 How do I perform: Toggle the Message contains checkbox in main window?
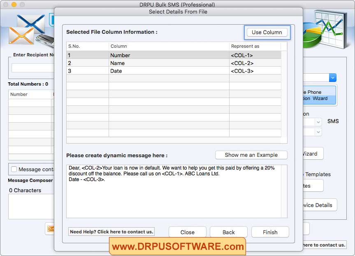14,169
